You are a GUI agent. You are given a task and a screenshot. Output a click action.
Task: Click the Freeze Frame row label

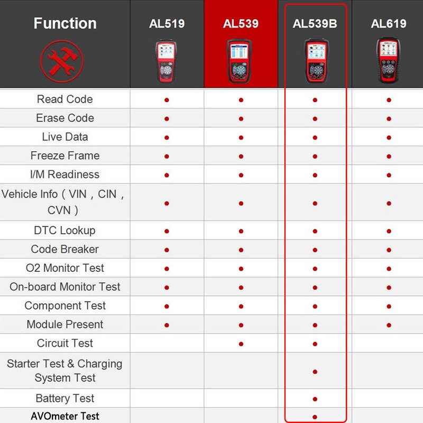pos(65,155)
